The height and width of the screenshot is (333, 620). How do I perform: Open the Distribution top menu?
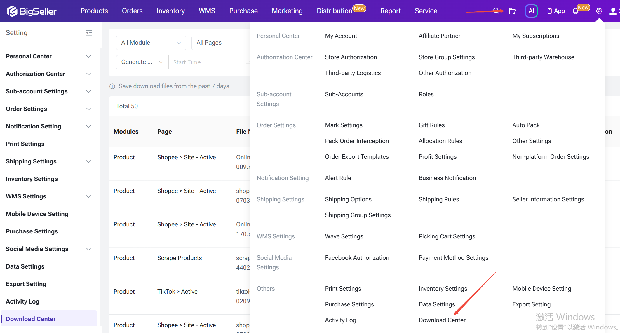pyautogui.click(x=335, y=11)
